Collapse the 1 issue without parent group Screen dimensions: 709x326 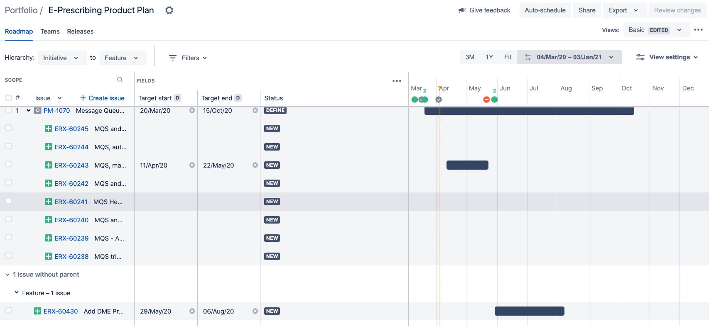coord(7,275)
